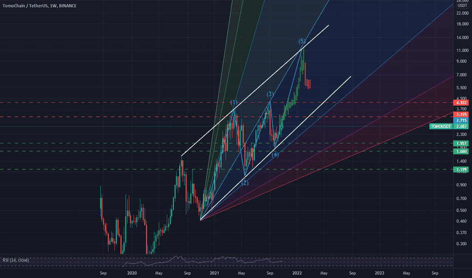The image size is (472, 278).
Task: Click the Elliott wave (5) label
Action: [x=302, y=41]
